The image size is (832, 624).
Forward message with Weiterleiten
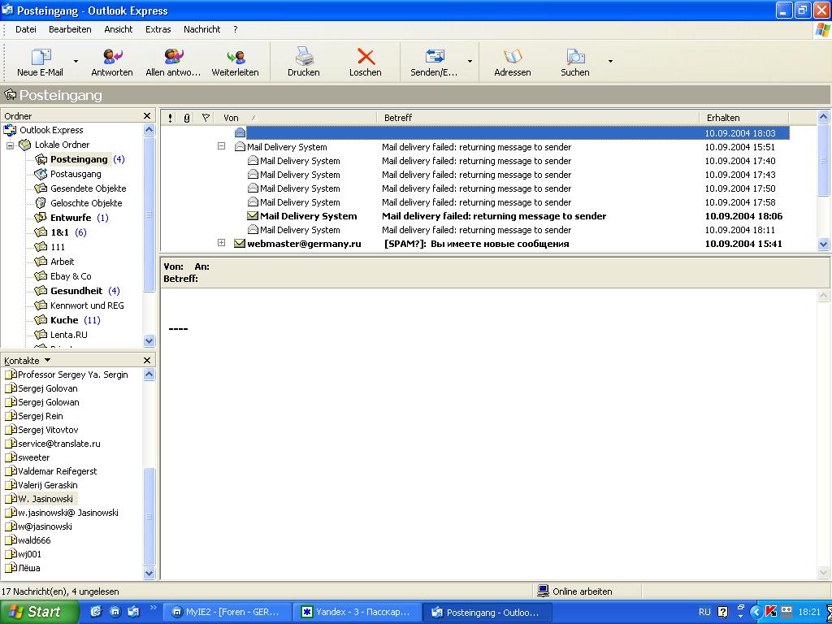click(235, 62)
